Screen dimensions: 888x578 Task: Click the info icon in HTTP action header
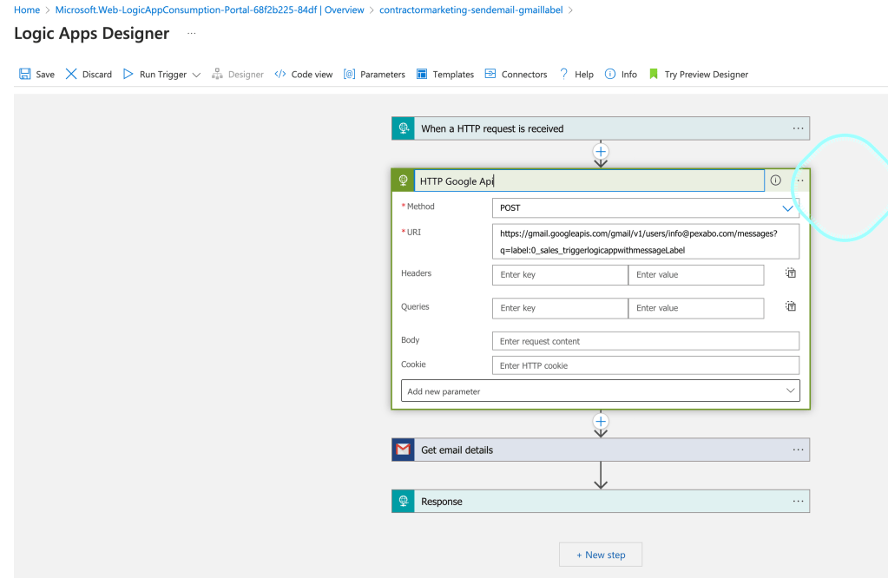(x=776, y=181)
